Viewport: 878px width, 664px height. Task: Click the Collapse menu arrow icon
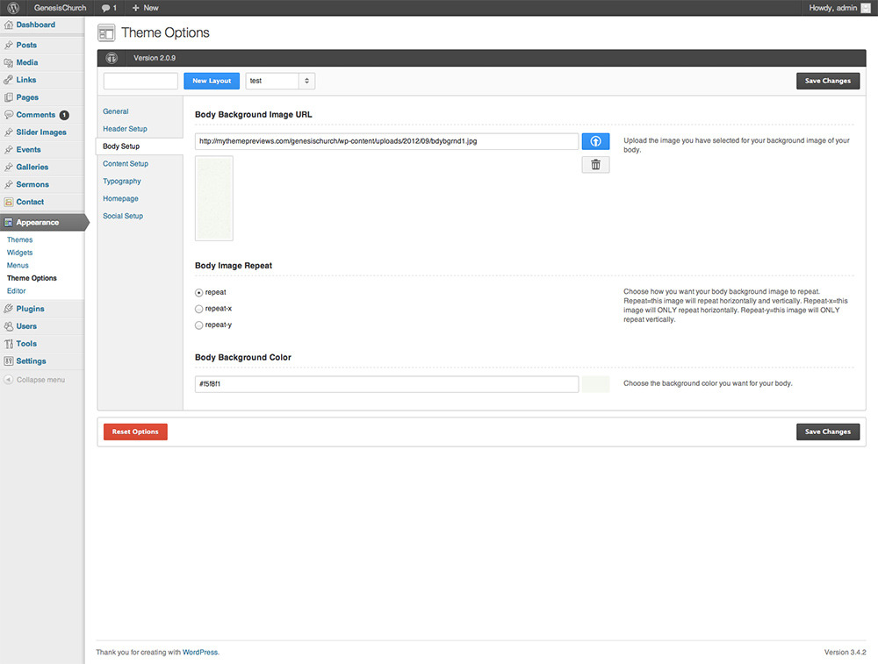(9, 380)
